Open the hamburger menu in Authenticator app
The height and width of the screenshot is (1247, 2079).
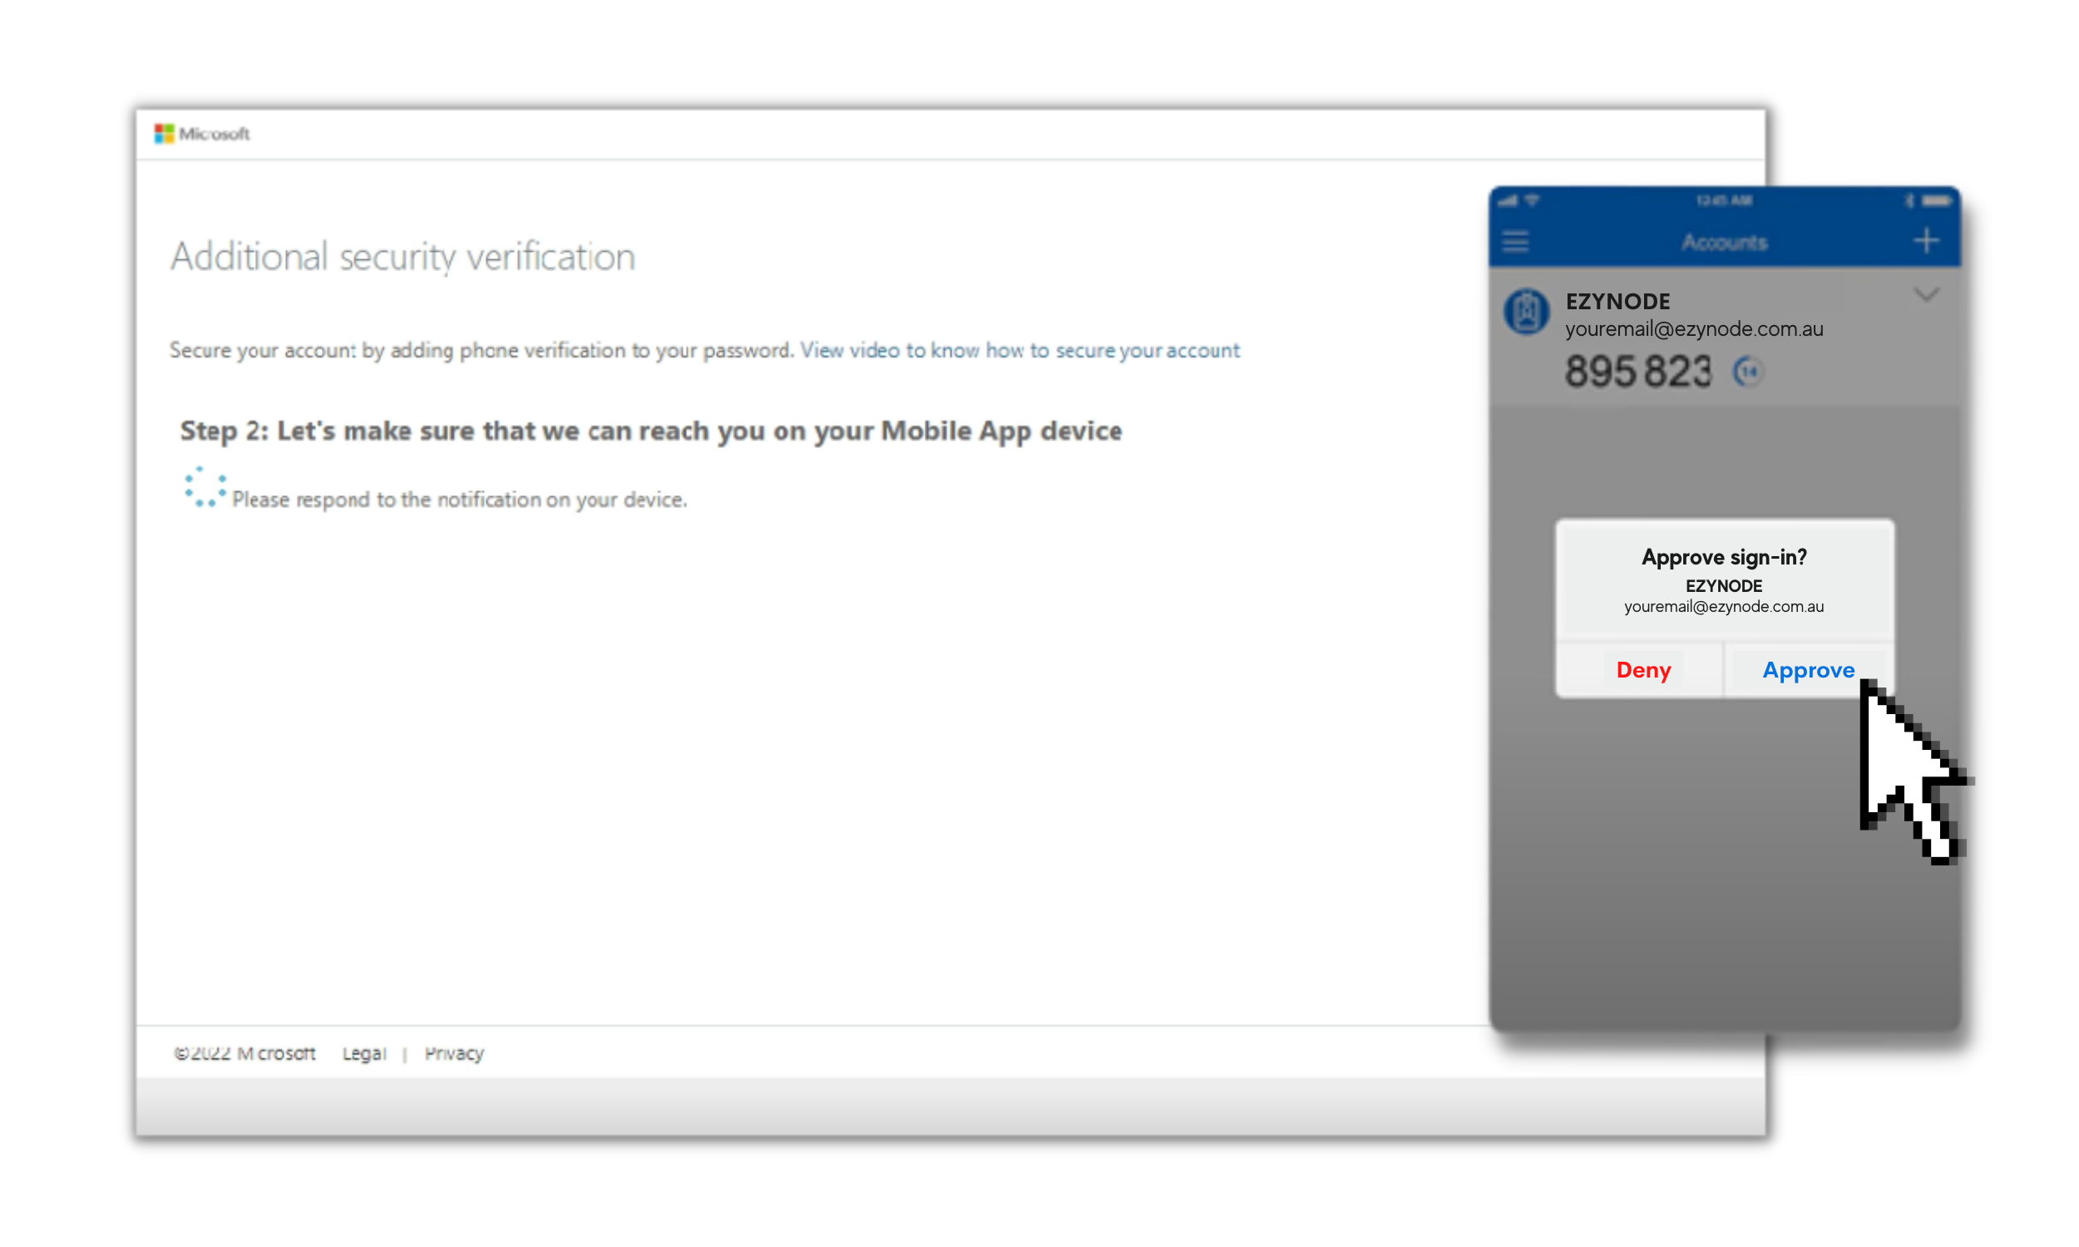click(1515, 242)
